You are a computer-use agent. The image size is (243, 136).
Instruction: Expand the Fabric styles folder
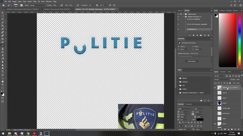click(x=178, y=89)
